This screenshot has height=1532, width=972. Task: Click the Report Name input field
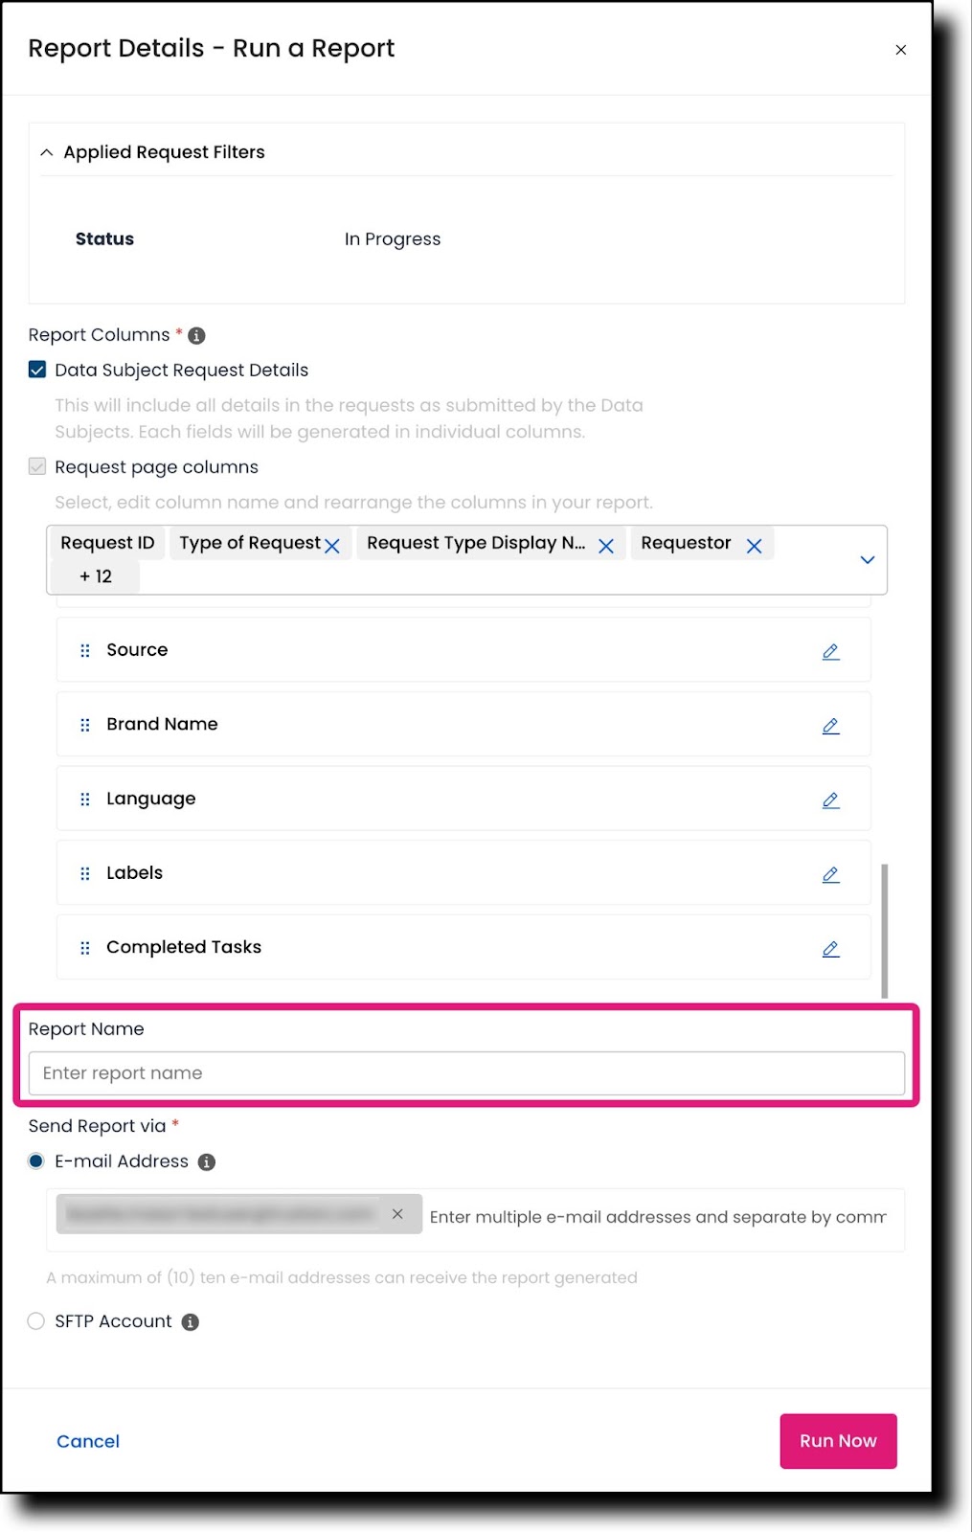click(466, 1073)
